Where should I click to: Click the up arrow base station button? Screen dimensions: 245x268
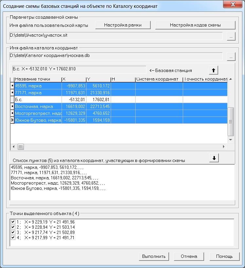(213, 70)
